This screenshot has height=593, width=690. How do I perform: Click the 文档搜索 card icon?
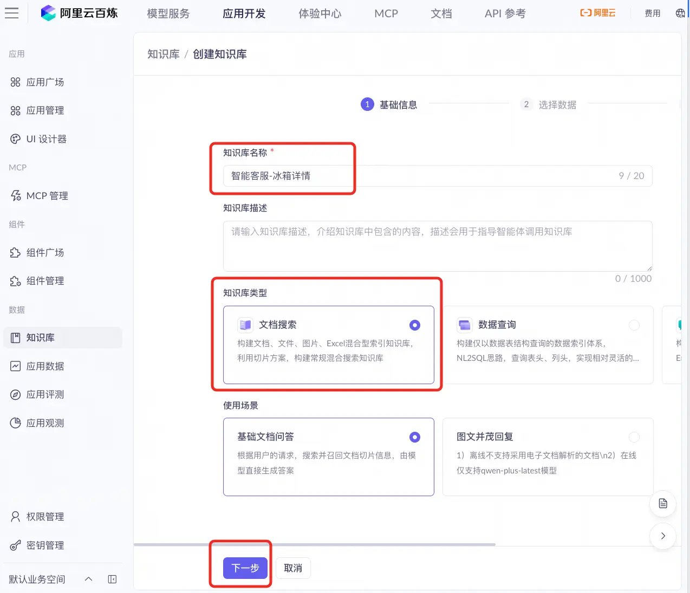point(245,325)
